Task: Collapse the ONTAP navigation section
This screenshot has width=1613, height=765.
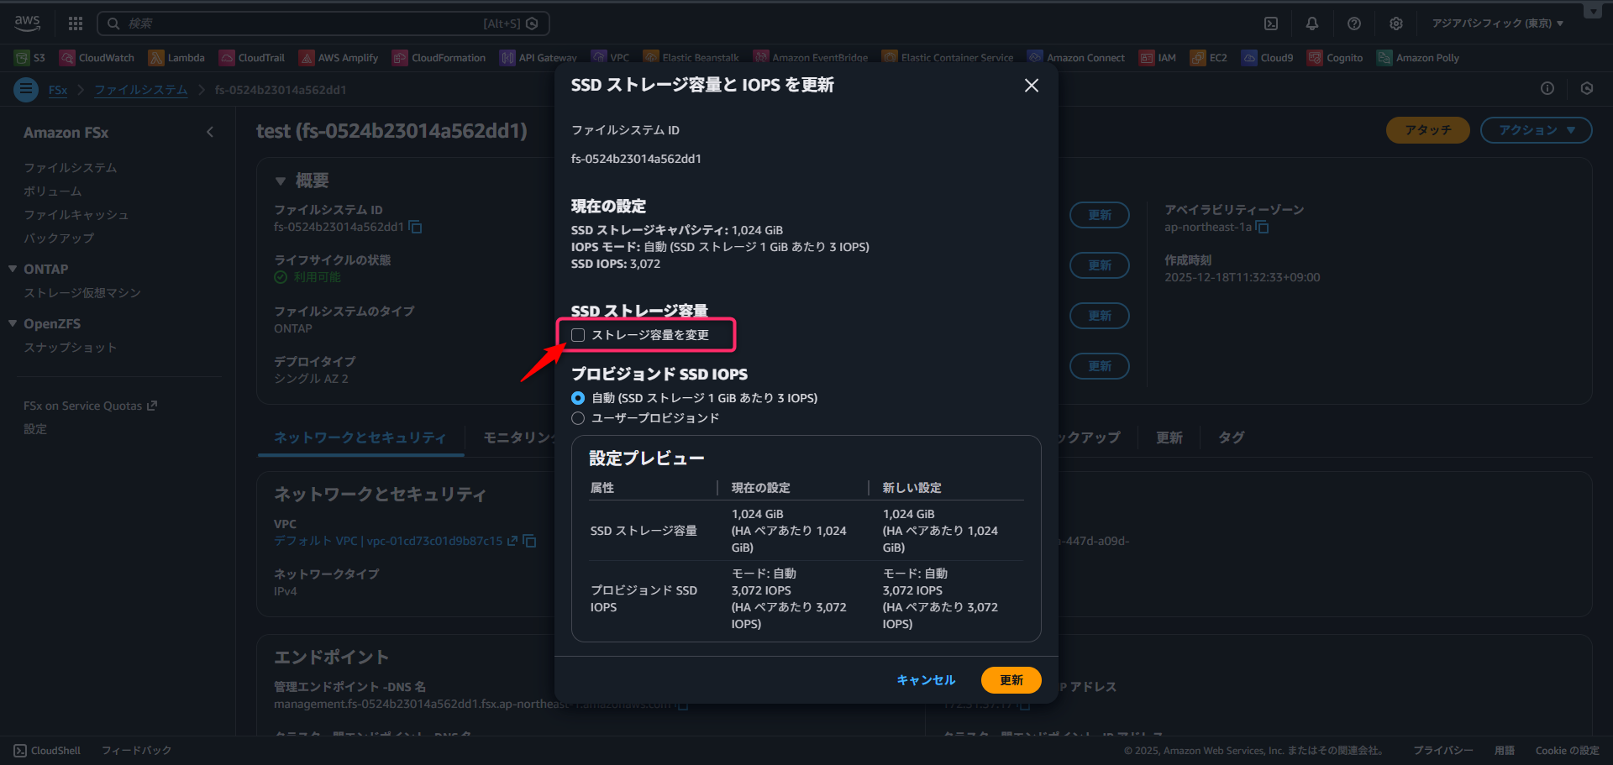Action: [x=13, y=269]
